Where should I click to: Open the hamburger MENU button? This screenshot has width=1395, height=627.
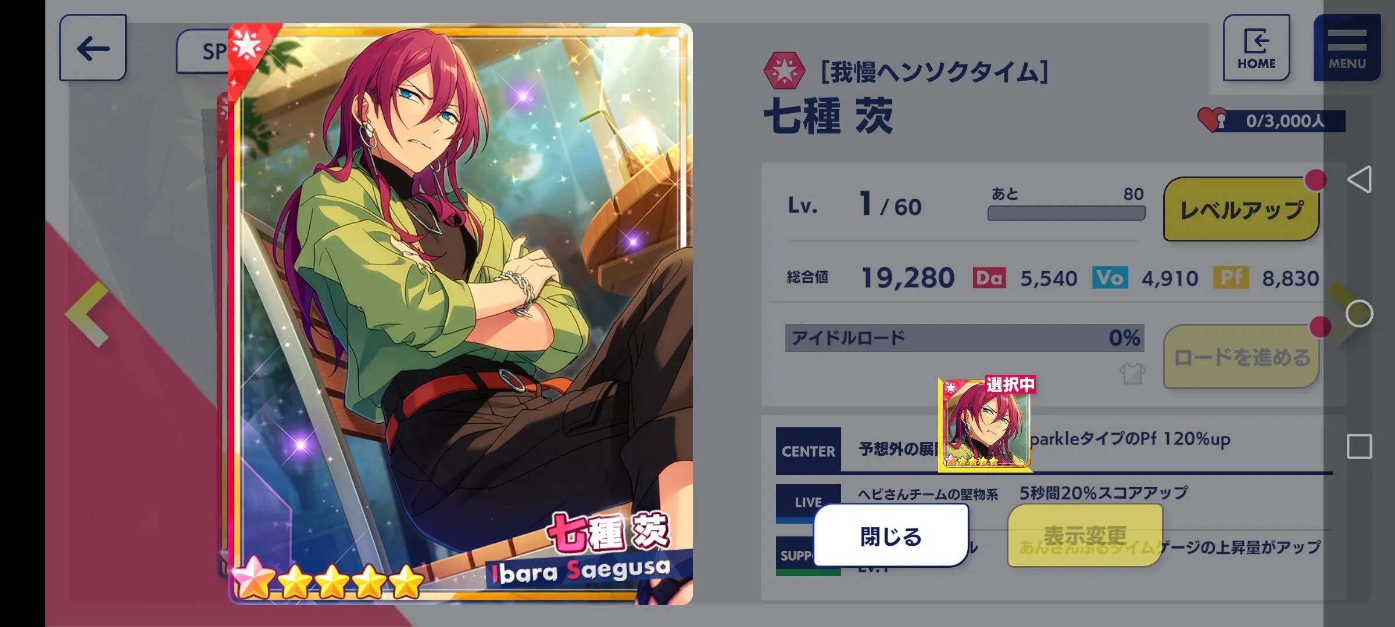click(x=1347, y=48)
